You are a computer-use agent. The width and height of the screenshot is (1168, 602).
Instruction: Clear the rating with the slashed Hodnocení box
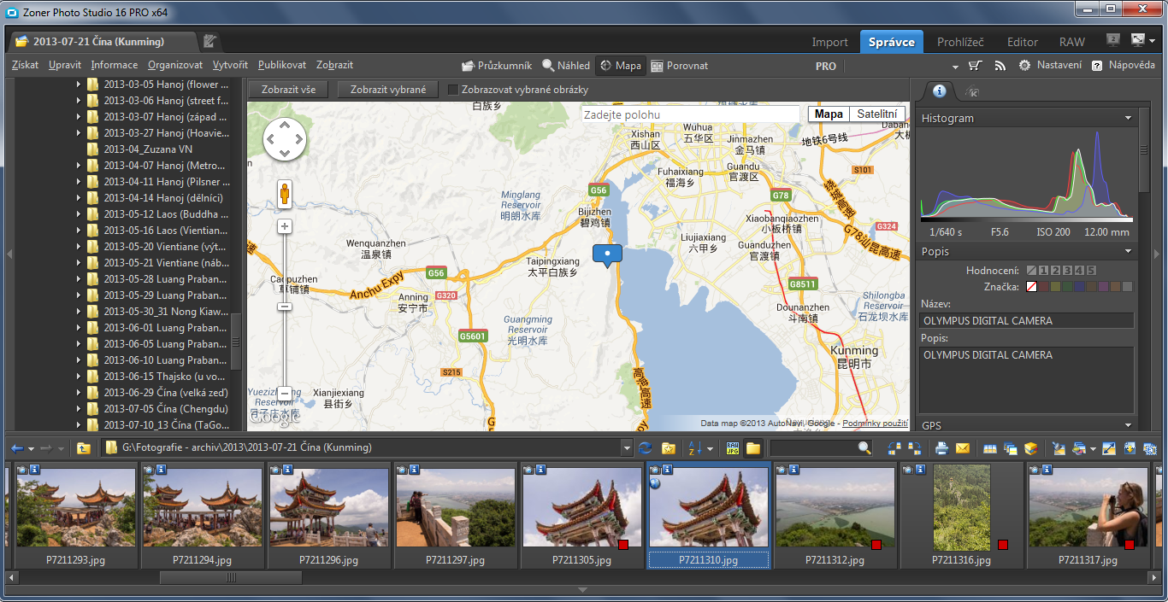coord(1031,271)
